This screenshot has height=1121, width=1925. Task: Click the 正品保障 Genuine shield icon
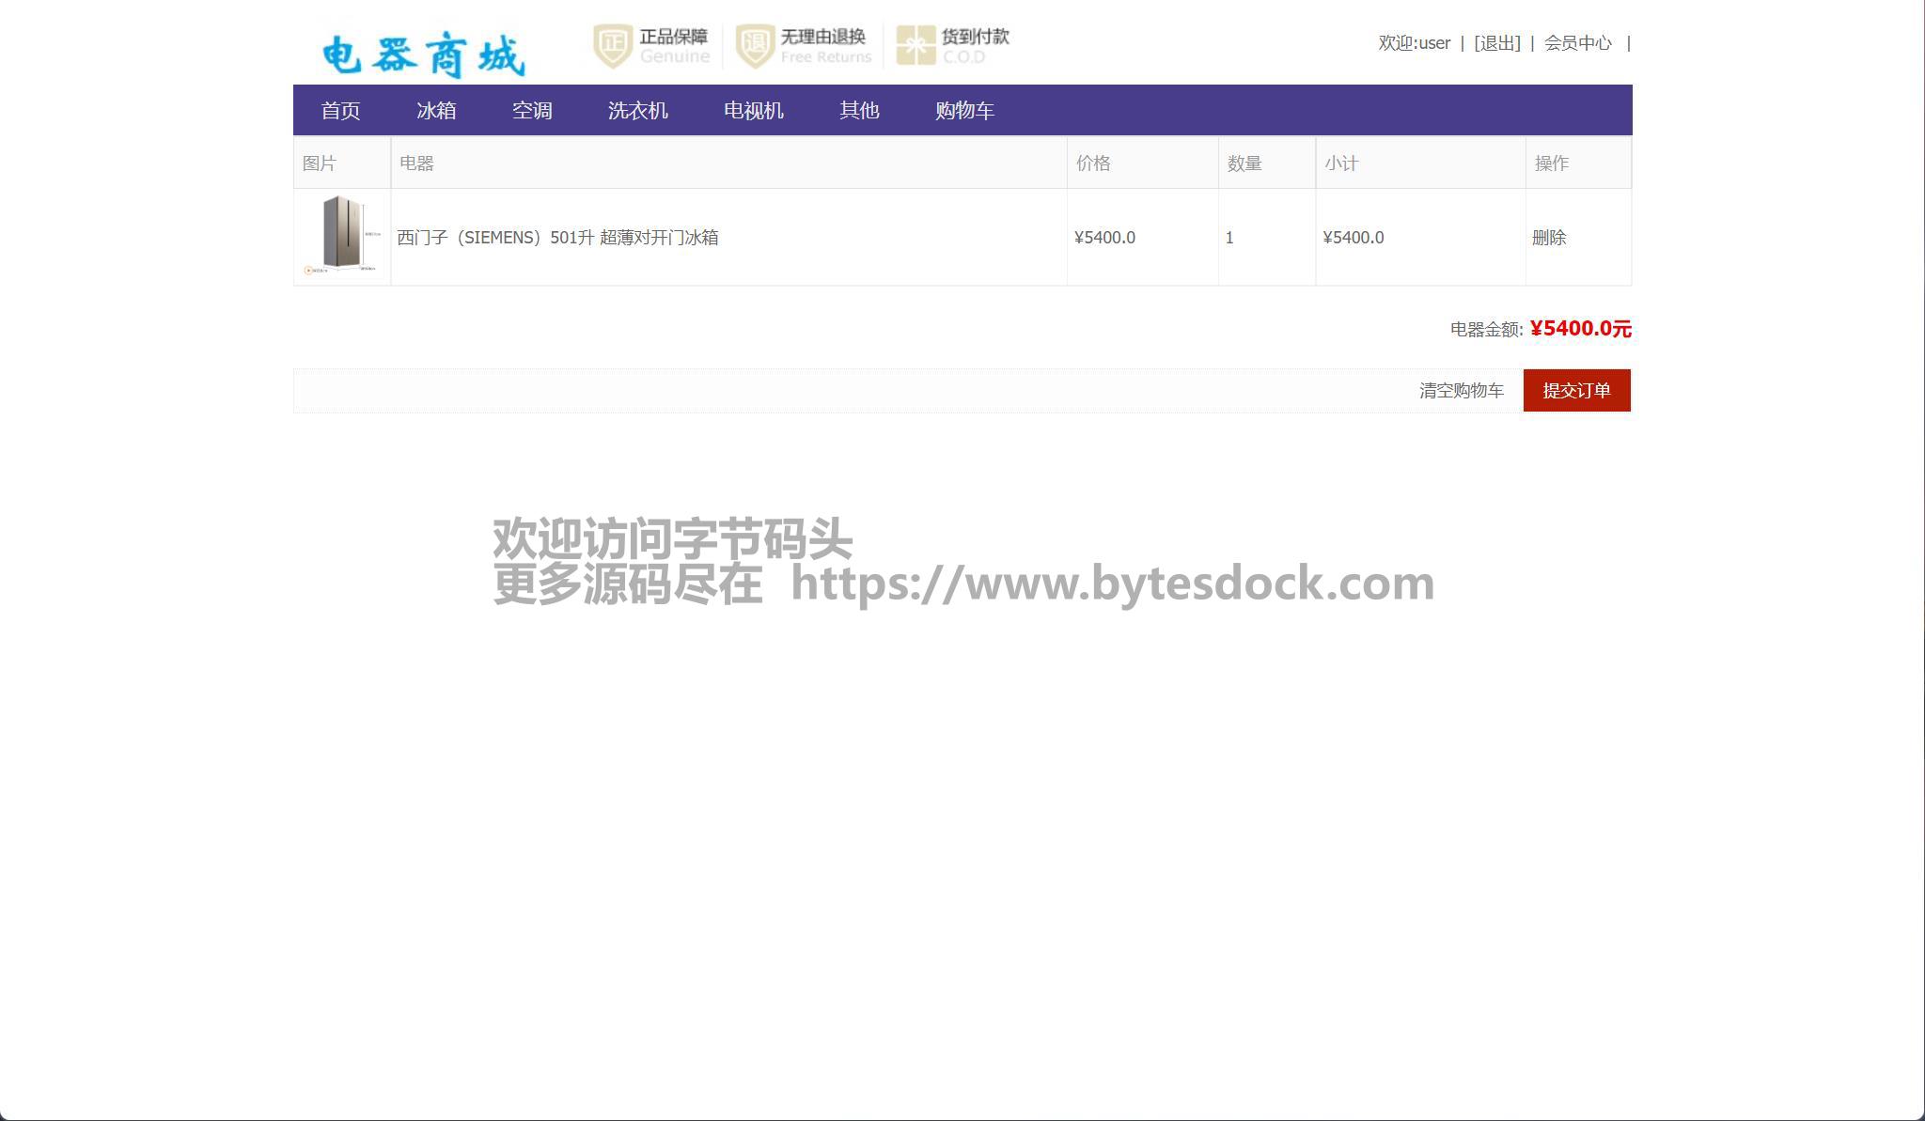point(613,45)
